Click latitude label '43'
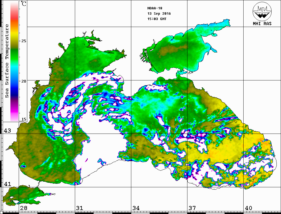This screenshot has width=281, height=214. pyautogui.click(x=7, y=131)
